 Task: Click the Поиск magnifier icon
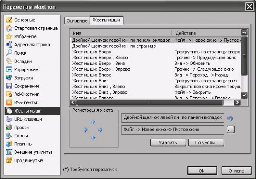pos(9,53)
